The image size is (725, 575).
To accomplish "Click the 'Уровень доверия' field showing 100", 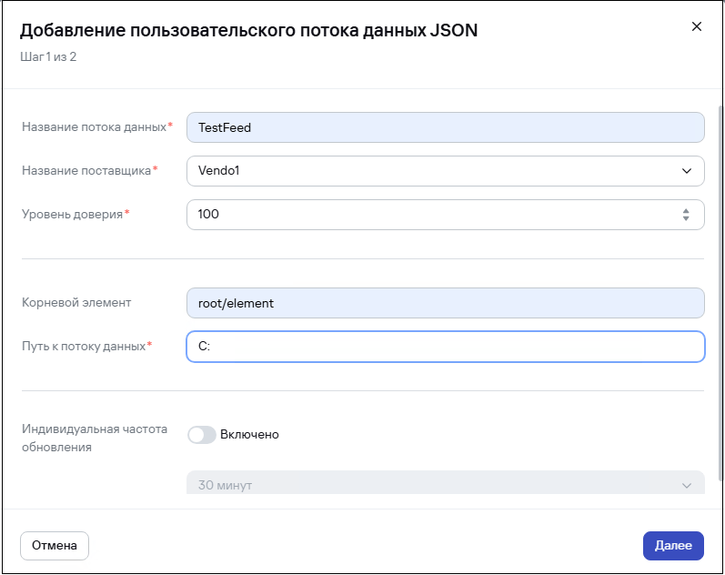I will 445,214.
